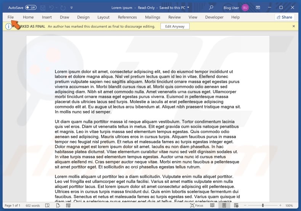Image resolution: width=301 pixels, height=211 pixels.
Task: Click the zoom in plus button
Action: pos(280,205)
